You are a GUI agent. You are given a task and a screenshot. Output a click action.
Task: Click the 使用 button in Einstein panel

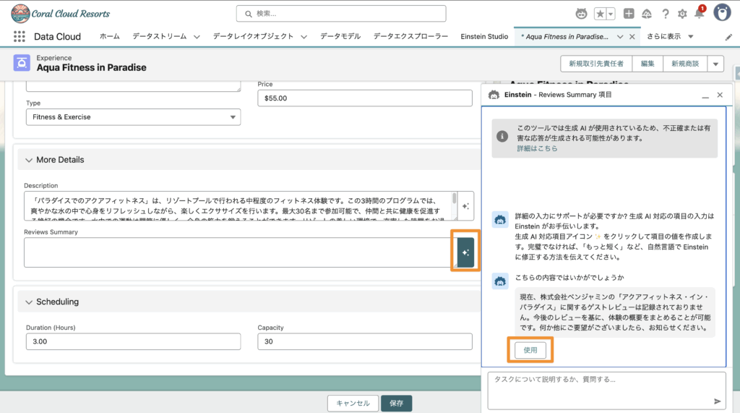pyautogui.click(x=530, y=351)
